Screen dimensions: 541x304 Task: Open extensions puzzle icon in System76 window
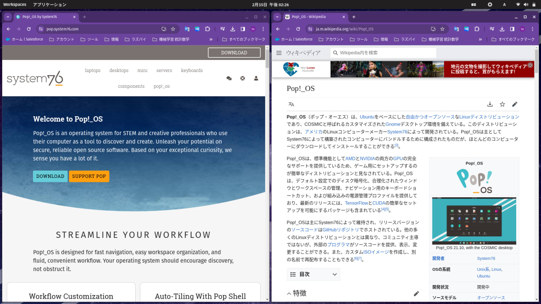207,29
